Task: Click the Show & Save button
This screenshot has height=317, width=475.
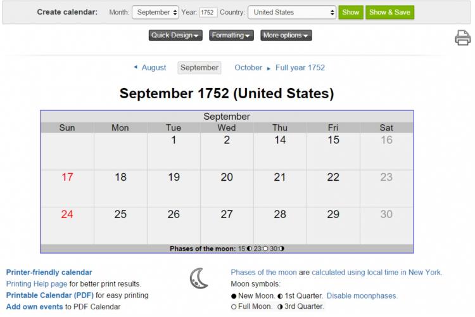Action: 390,13
